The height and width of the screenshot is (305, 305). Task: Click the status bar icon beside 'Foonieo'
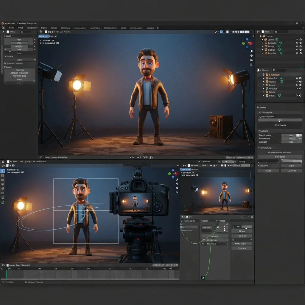click(3, 282)
